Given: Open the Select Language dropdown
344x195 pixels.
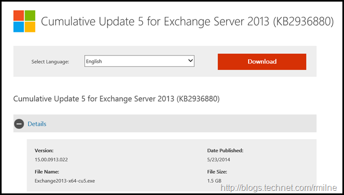Looking at the screenshot, I should pos(140,61).
